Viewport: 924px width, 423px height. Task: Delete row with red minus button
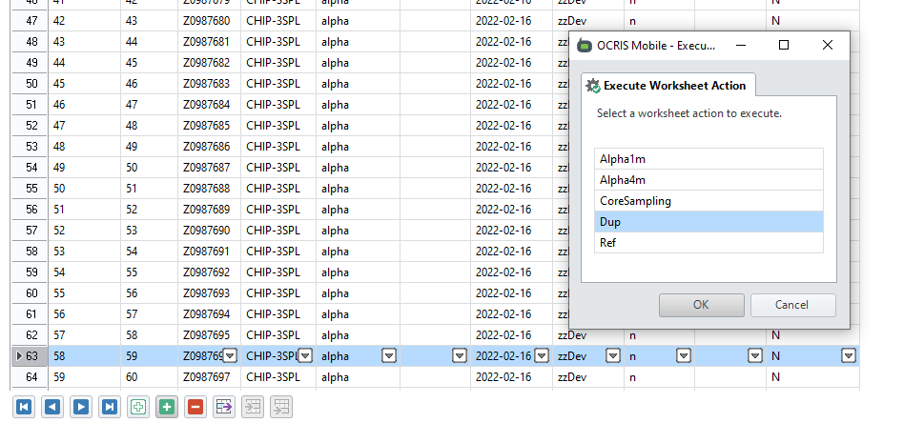click(x=195, y=407)
